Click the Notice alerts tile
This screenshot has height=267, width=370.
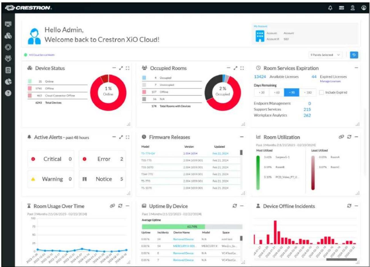click(102, 179)
